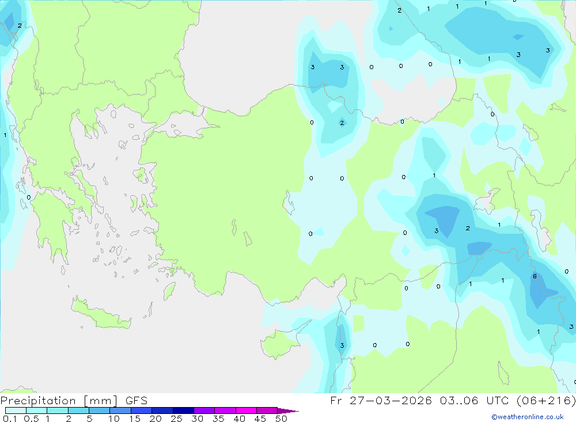
Task: Select the 30–35 mm purple legend swatch
Action: pyautogui.click(x=204, y=410)
